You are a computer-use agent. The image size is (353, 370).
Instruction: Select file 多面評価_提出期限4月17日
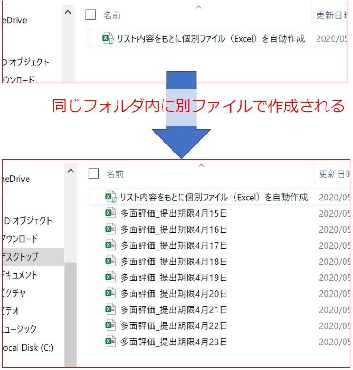[x=174, y=245]
